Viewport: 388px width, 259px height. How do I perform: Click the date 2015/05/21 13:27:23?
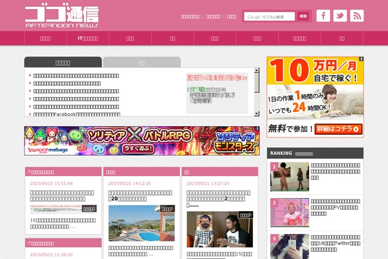click(x=208, y=183)
